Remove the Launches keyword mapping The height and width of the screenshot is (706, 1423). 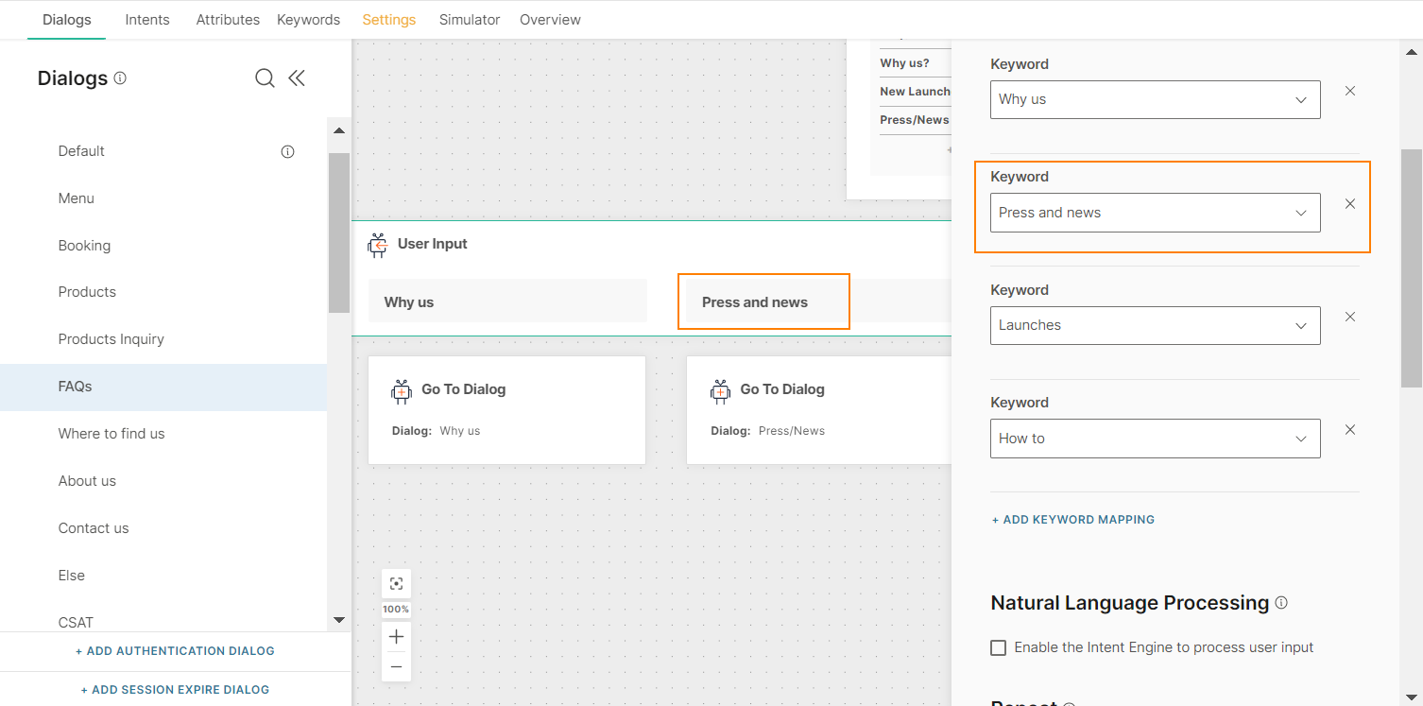(1349, 317)
